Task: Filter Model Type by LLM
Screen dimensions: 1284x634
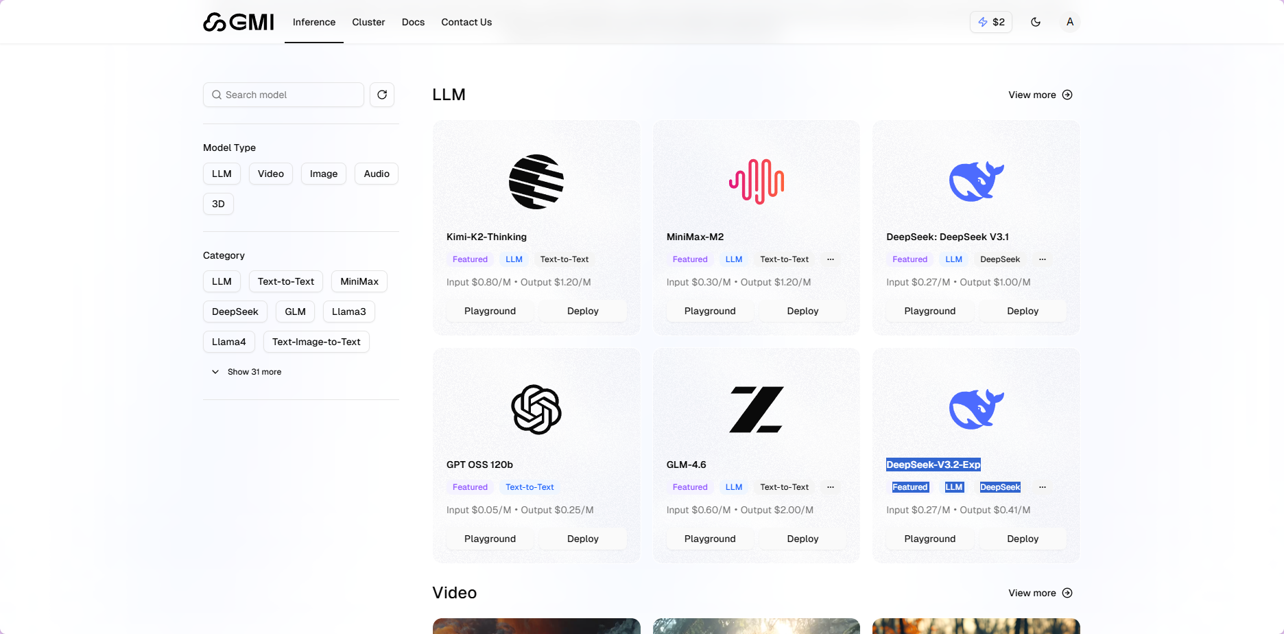Action: pyautogui.click(x=222, y=174)
